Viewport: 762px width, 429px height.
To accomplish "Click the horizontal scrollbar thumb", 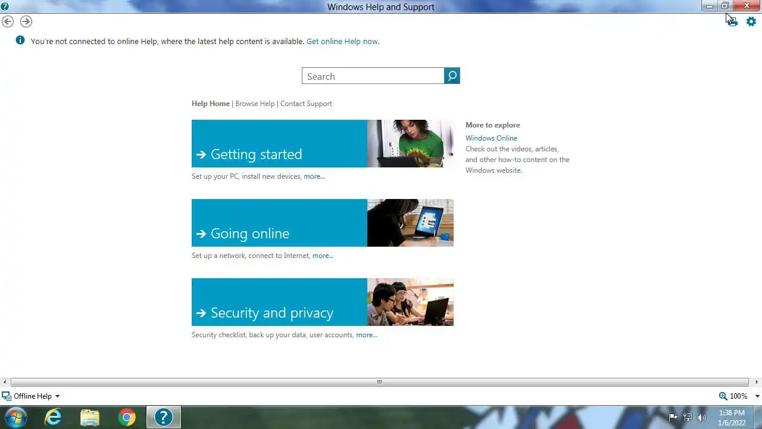I will click(x=379, y=382).
